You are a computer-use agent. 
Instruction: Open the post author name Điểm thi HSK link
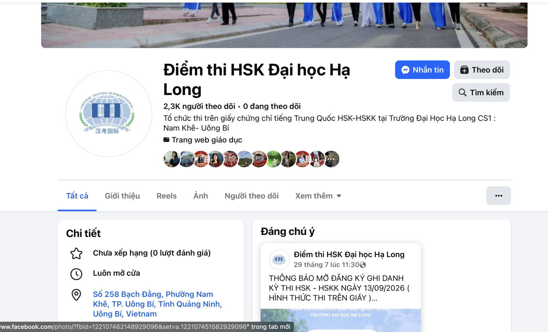(349, 254)
